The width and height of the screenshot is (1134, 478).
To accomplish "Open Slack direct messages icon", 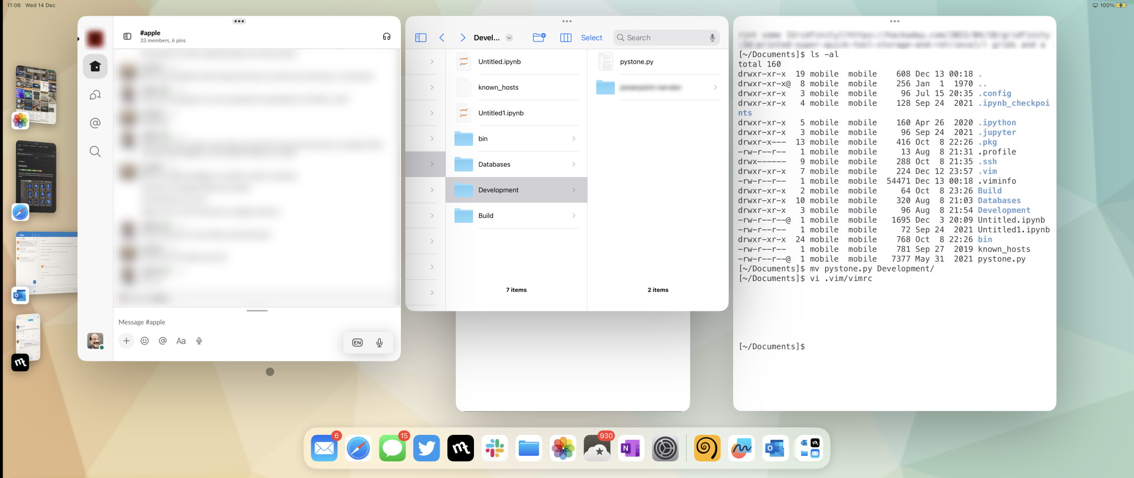I will 95,95.
